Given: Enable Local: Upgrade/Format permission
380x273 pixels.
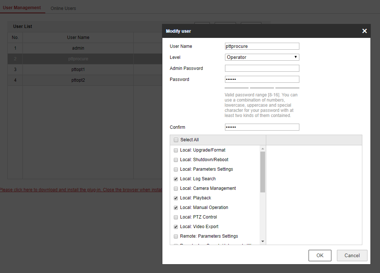Looking at the screenshot, I should (176, 150).
